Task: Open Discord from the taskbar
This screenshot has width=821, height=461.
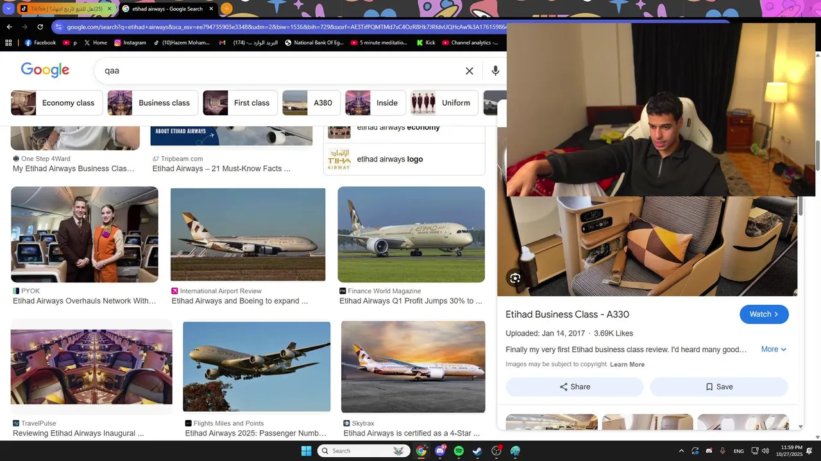Action: [440, 451]
